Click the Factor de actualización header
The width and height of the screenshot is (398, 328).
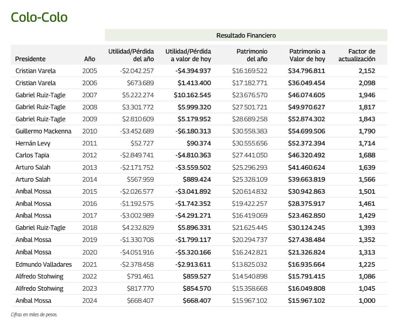point(357,55)
